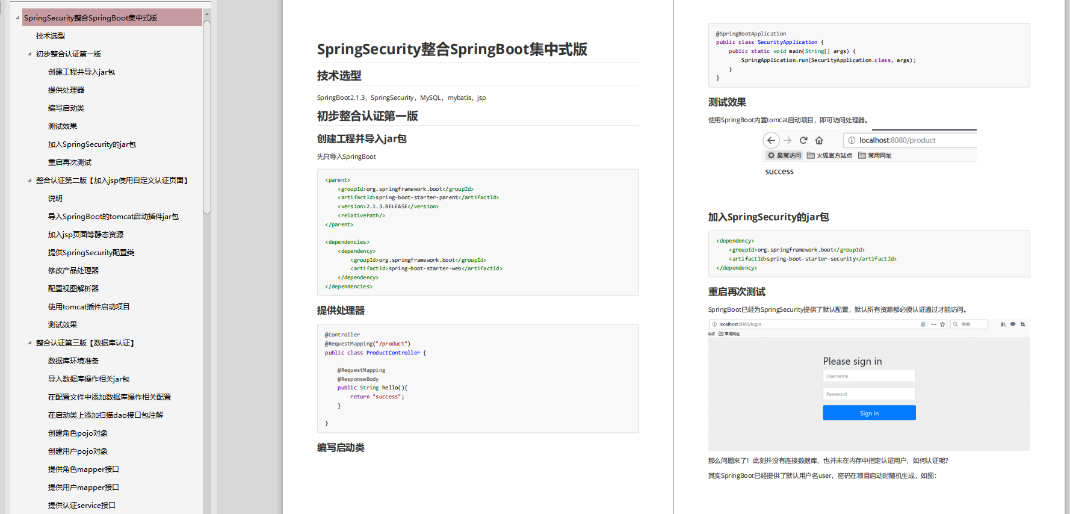The image size is (1070, 514).
Task: Click the 编写启动类 heading in document
Action: coord(341,448)
